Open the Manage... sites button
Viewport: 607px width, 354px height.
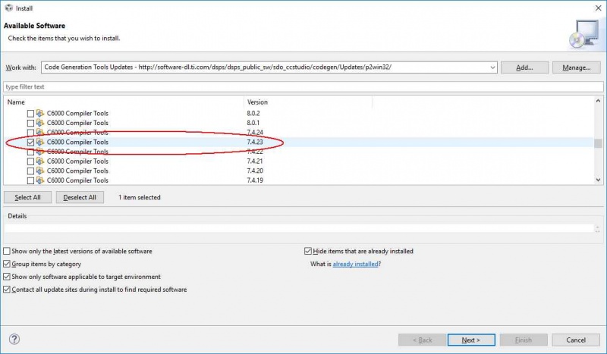click(577, 67)
